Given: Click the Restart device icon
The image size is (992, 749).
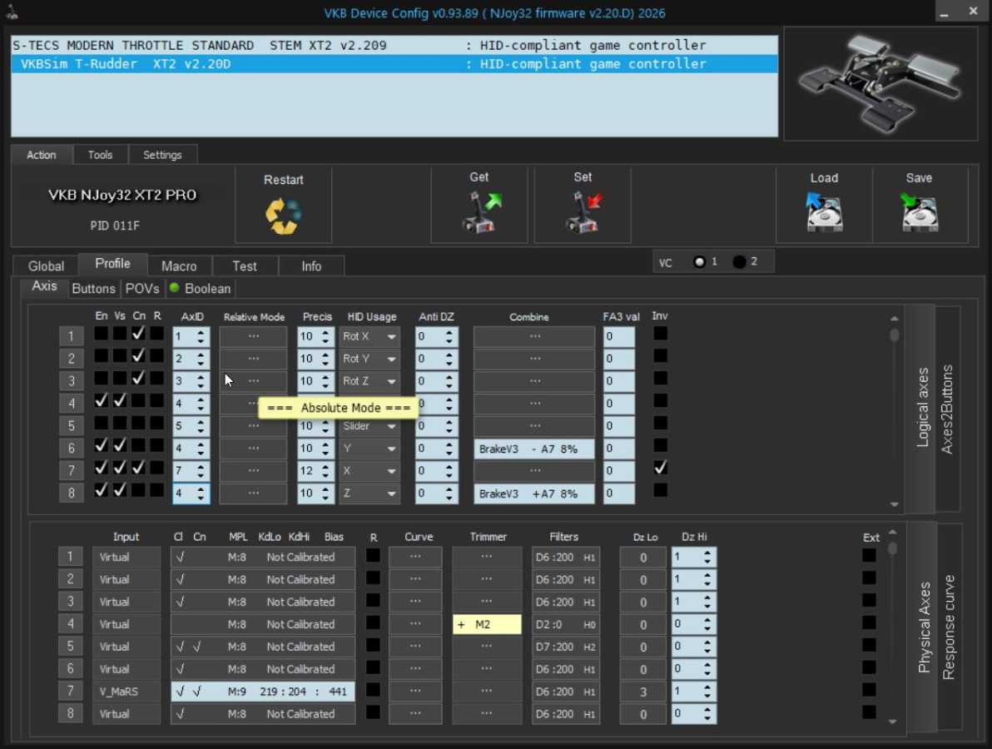Looking at the screenshot, I should (x=284, y=216).
